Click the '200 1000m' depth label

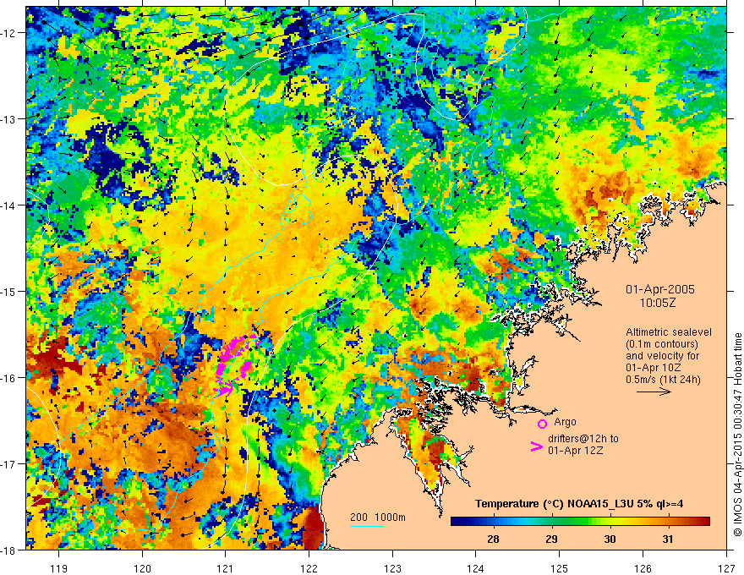point(378,517)
